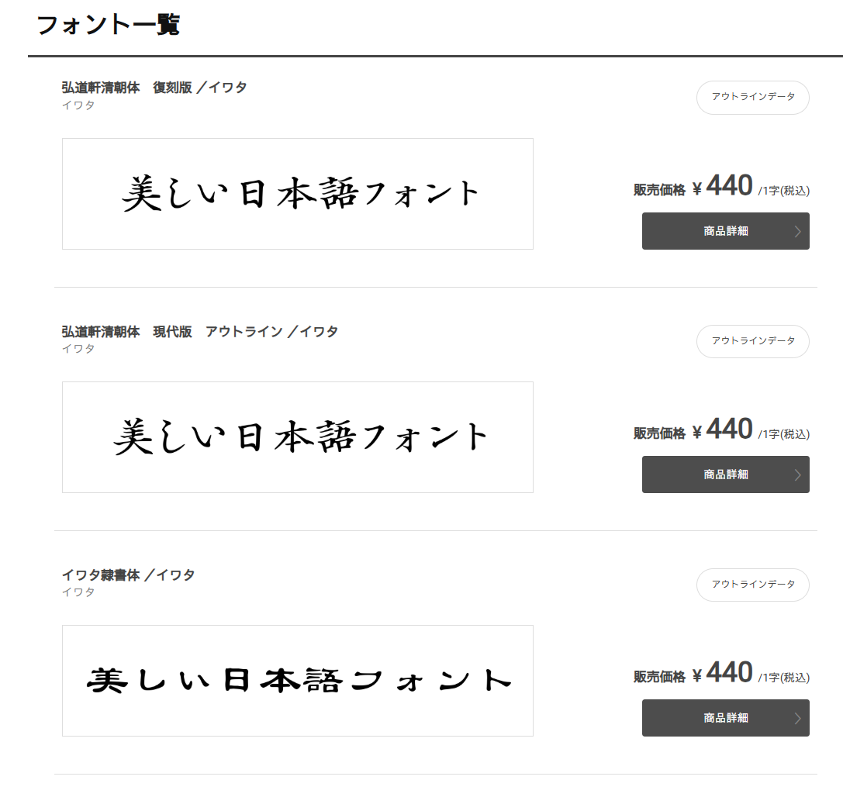Open 商品詳細 for 弘道軒清朝体 現代版 アウトライン
Viewport: 843px width, 804px height.
725,474
